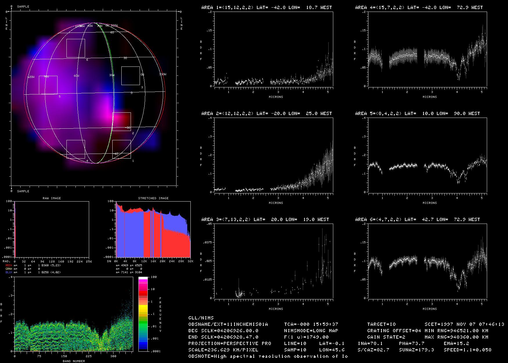Click the AREA 1 spectrum plot title

click(266, 8)
